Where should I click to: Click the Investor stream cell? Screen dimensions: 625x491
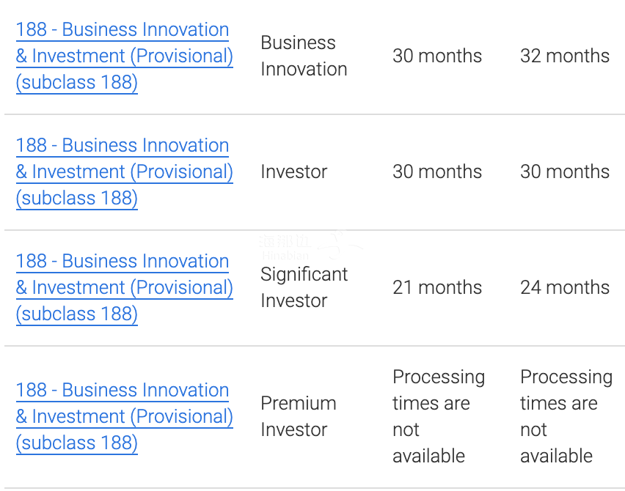293,171
